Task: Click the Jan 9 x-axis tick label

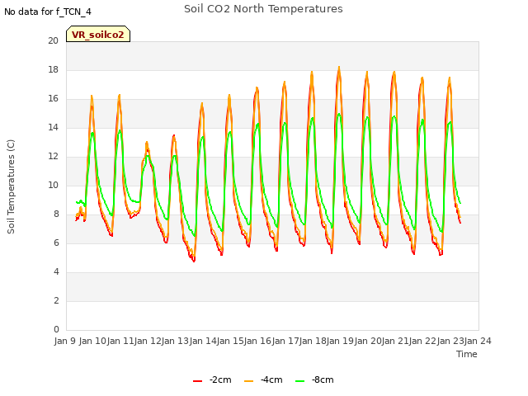Action: click(x=65, y=341)
